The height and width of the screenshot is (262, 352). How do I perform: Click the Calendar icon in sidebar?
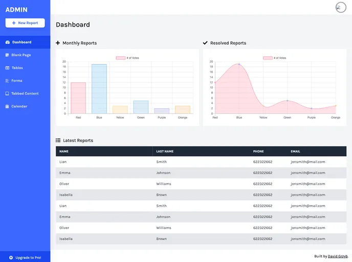pos(7,106)
